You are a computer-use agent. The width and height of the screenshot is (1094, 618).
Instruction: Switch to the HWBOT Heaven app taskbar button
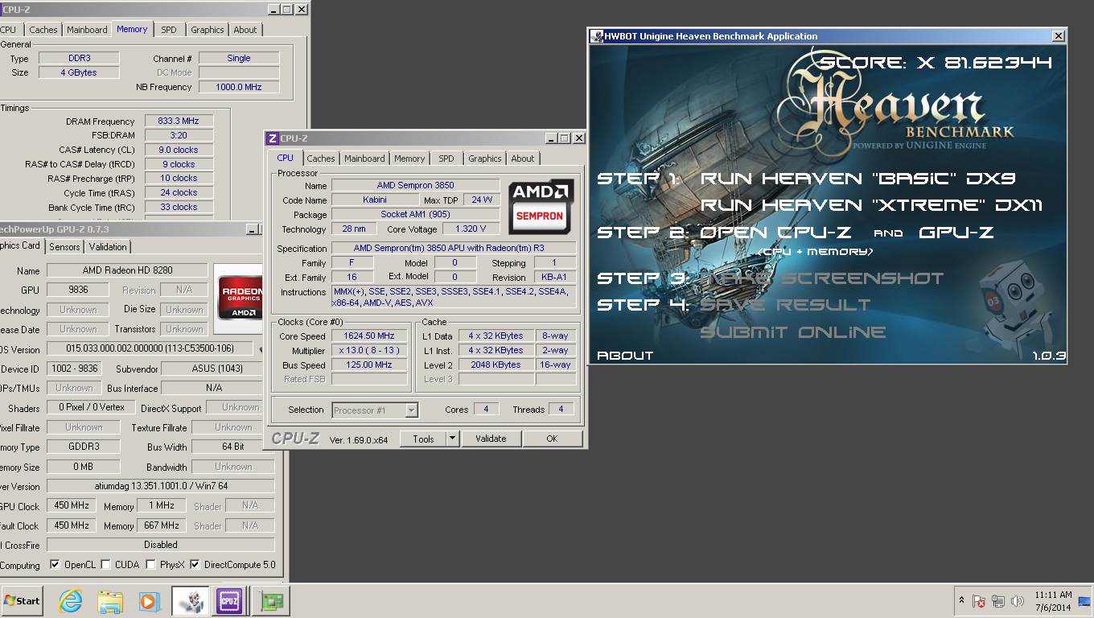click(x=190, y=601)
